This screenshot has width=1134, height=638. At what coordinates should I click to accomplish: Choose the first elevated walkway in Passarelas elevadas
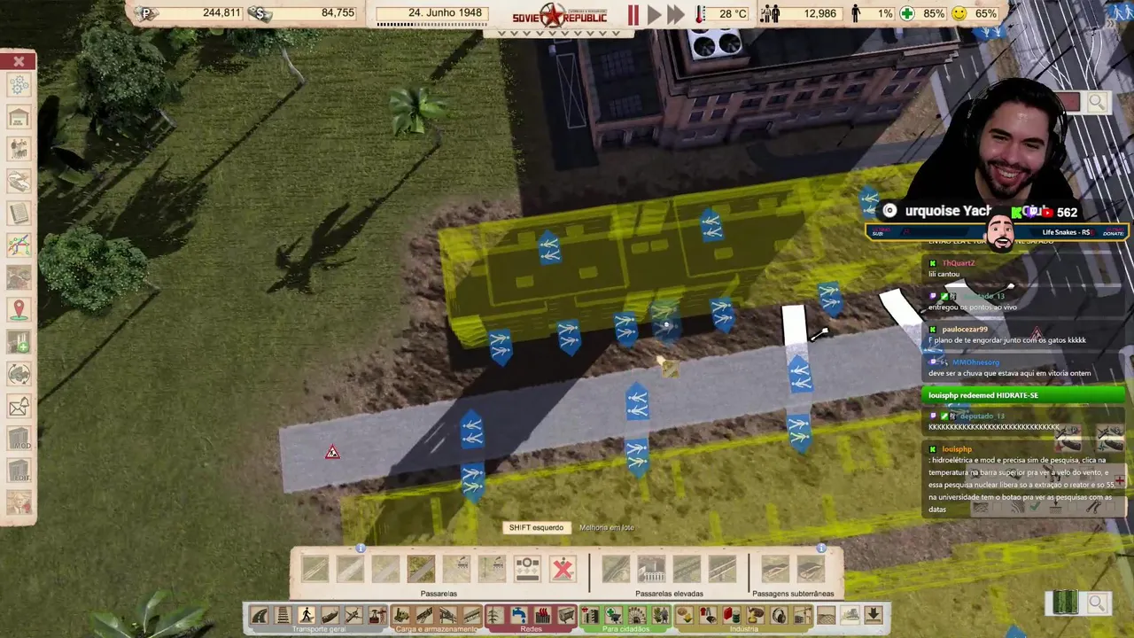point(616,569)
